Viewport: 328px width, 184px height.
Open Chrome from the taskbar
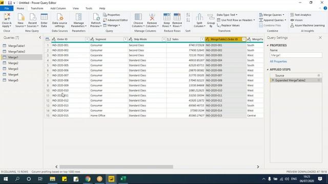(x=88, y=179)
